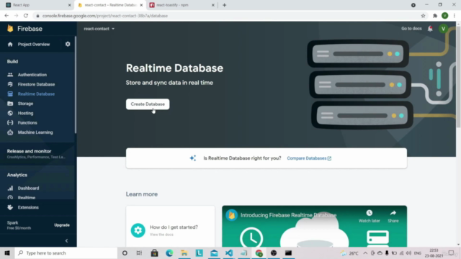Image resolution: width=461 pixels, height=259 pixels.
Task: Bookmark this page with star icon
Action: click(423, 16)
